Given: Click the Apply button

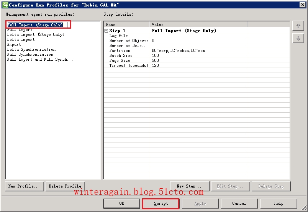Looking at the screenshot, I should coord(200,204).
